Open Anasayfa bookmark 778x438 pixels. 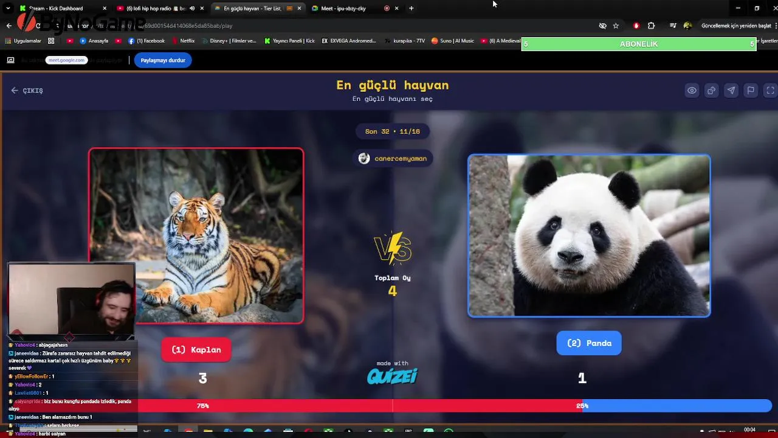(x=94, y=41)
